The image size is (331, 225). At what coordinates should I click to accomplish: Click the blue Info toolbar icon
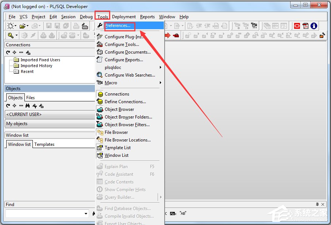[x=314, y=26]
